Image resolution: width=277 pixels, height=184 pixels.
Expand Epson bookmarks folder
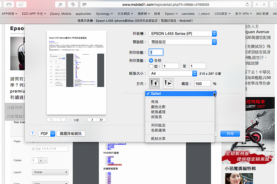click(171, 13)
